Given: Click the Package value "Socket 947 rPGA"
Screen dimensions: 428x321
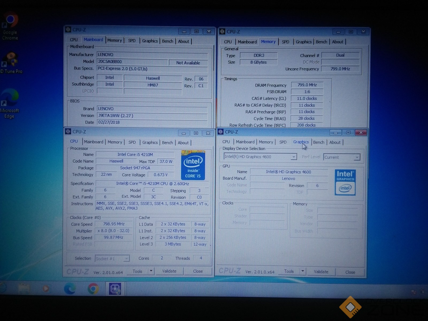Looking at the screenshot, I should click(135, 168).
